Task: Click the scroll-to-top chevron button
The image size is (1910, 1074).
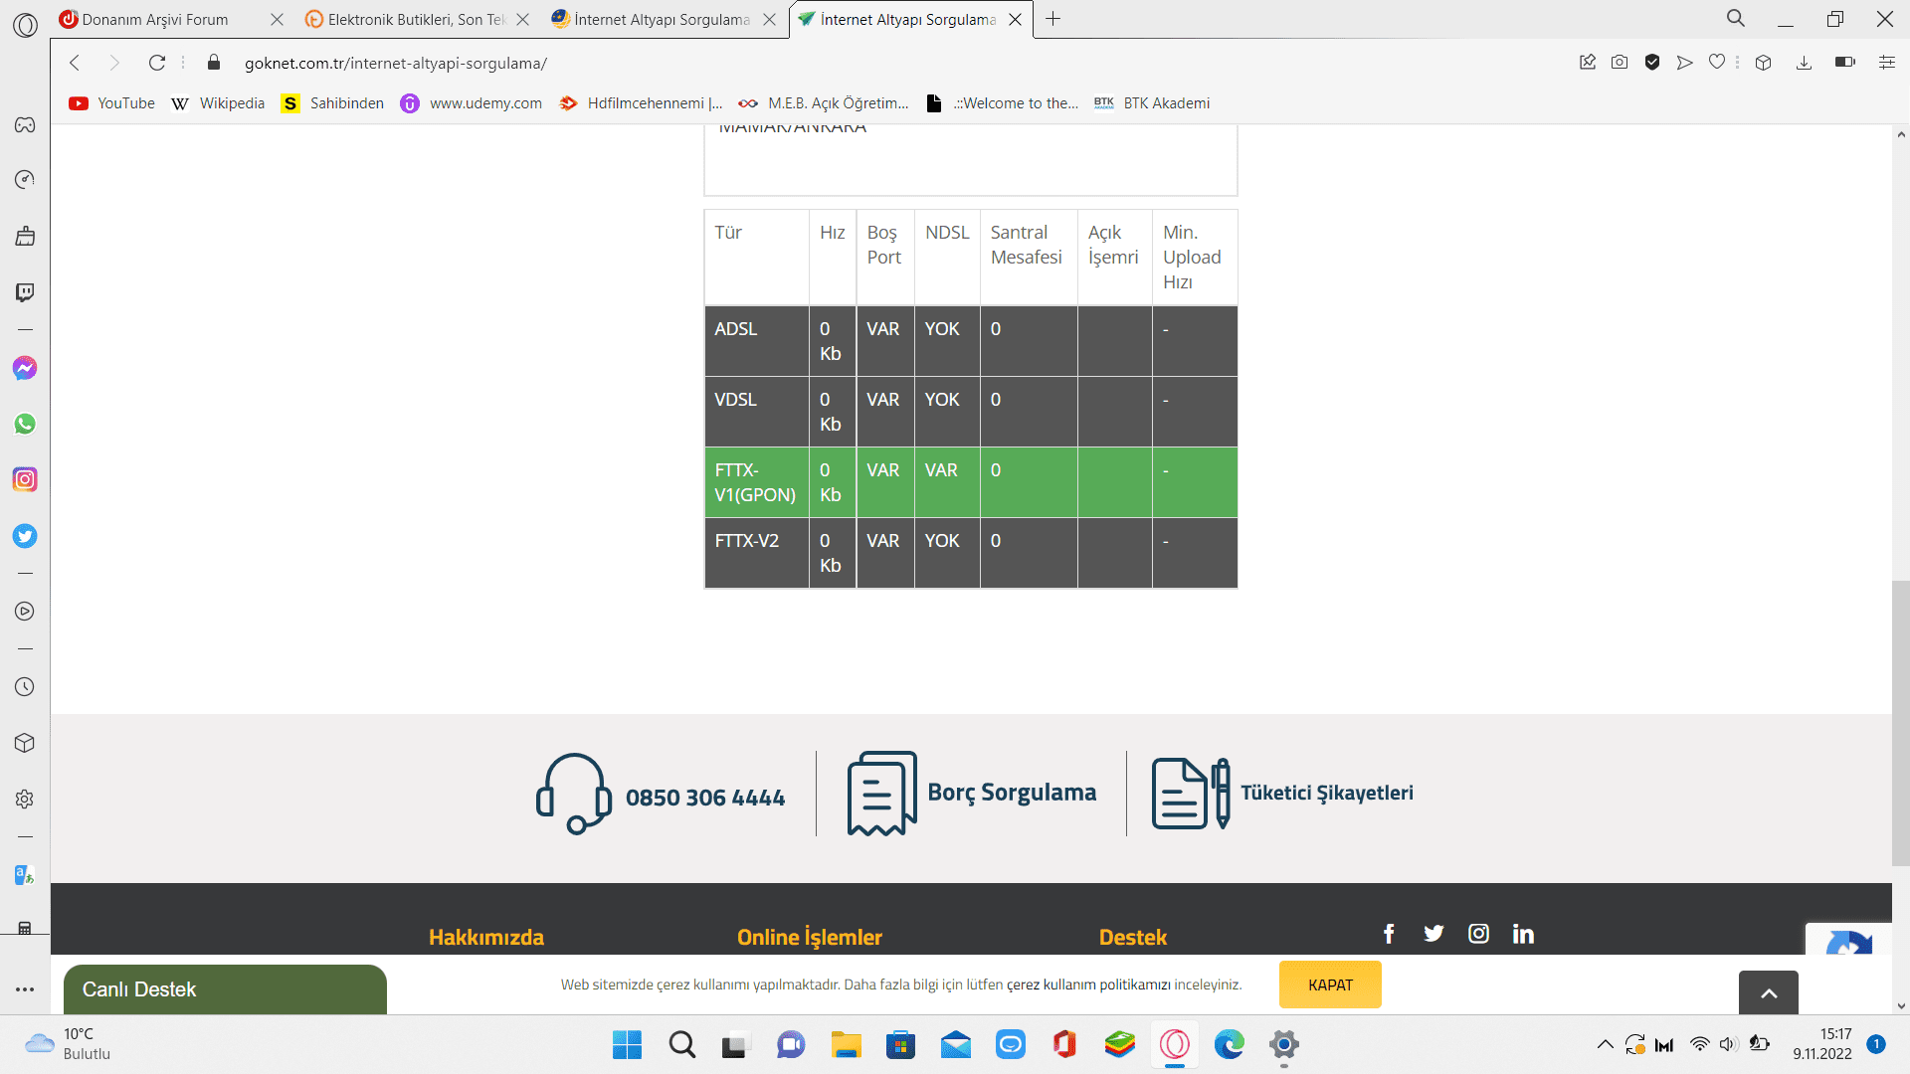Action: (x=1768, y=992)
